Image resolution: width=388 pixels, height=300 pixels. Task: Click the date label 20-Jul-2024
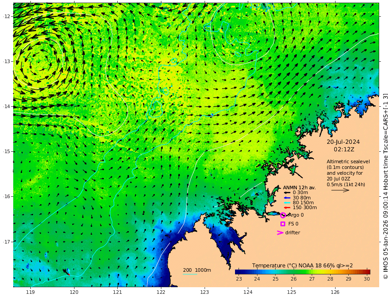(343, 142)
